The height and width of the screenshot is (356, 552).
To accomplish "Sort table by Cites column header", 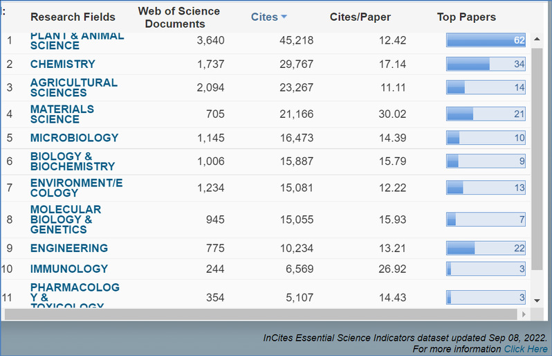I will pos(268,17).
